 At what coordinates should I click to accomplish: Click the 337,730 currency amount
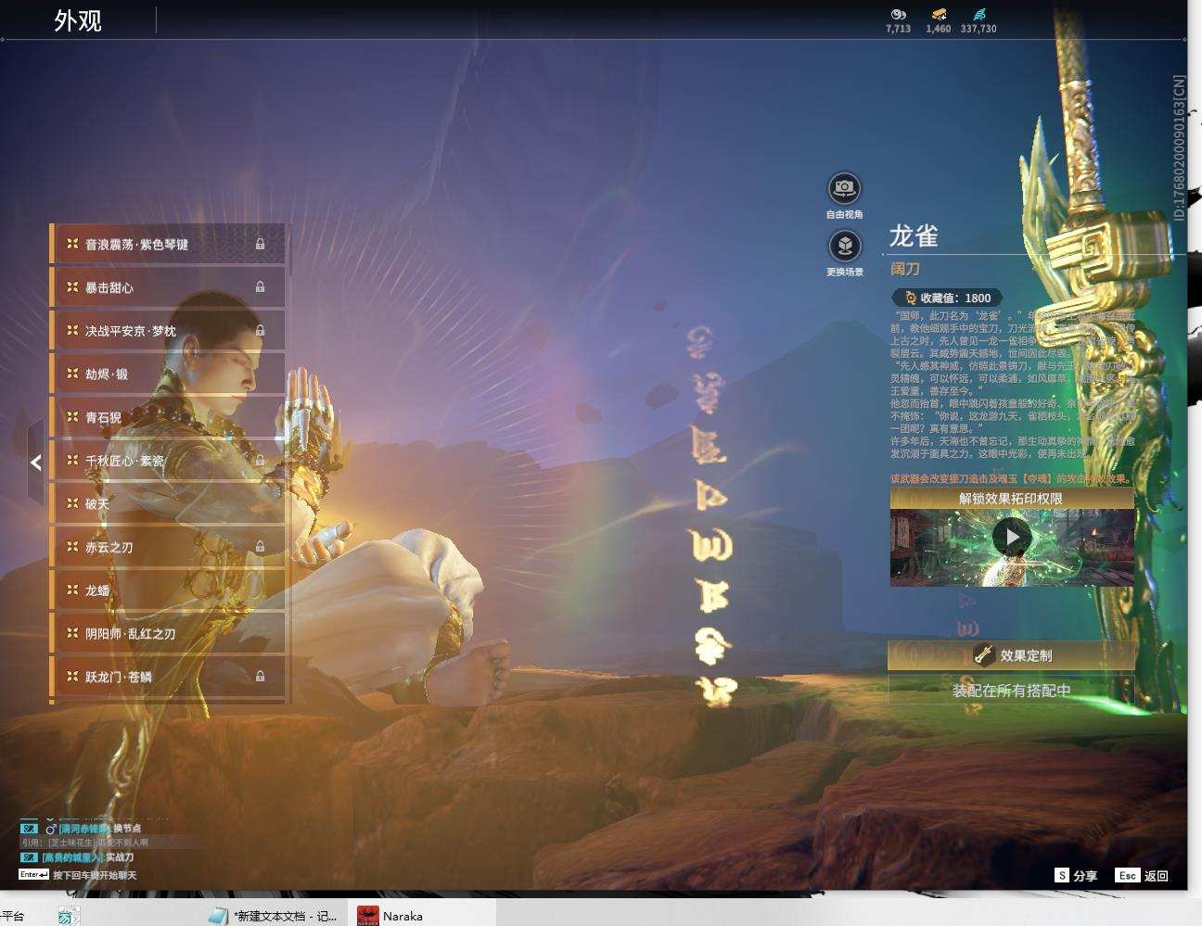click(x=978, y=29)
